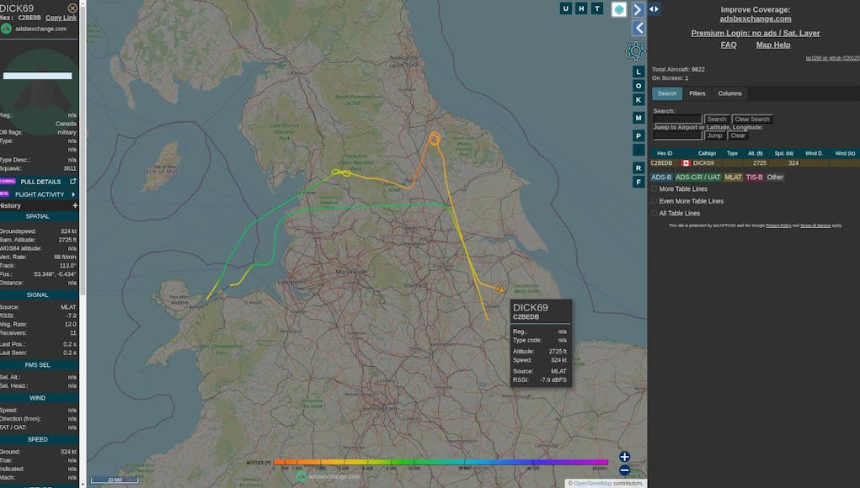Viewport: 860px width, 488px height.
Task: Open the map layers selector icon
Action: (x=619, y=9)
